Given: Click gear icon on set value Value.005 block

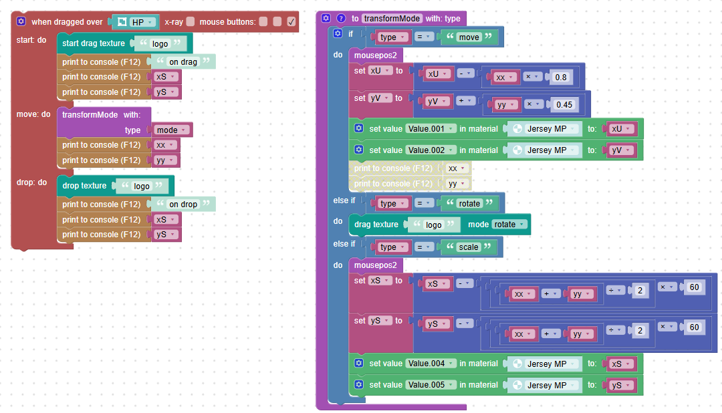Looking at the screenshot, I should point(359,384).
